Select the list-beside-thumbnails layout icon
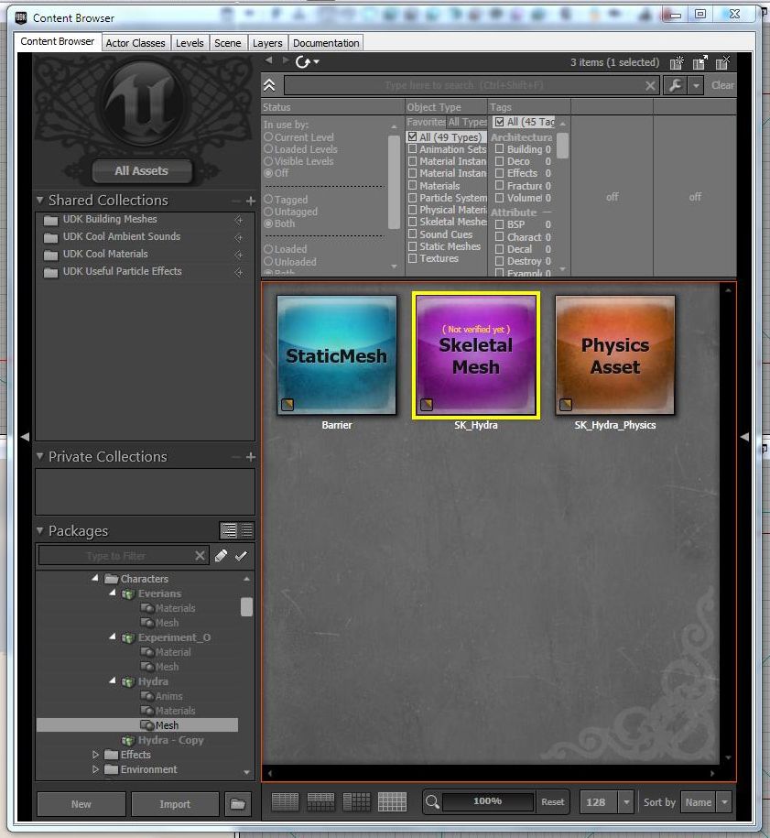 356,801
